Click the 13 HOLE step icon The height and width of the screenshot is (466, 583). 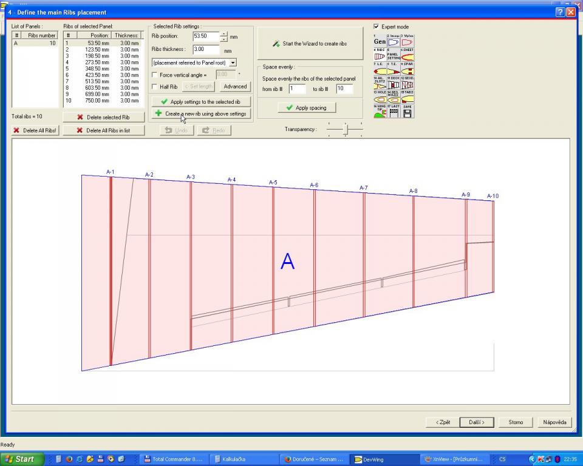(x=380, y=98)
